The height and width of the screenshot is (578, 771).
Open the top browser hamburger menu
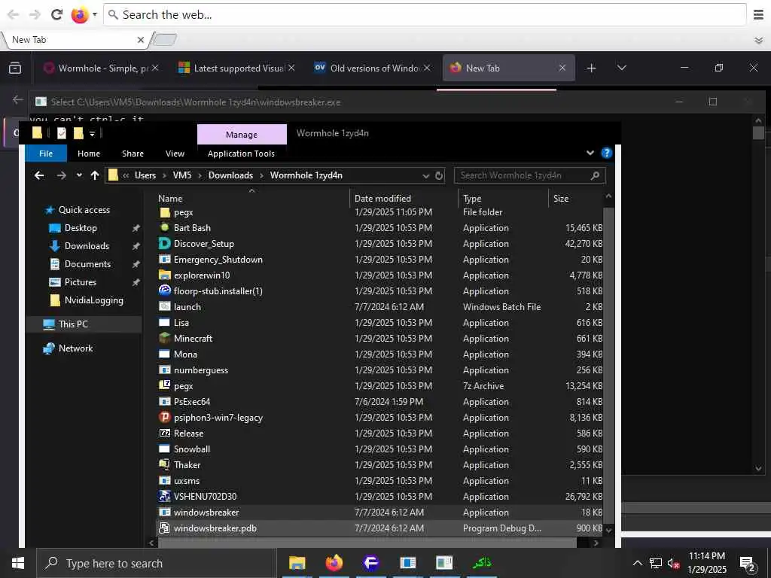759,15
